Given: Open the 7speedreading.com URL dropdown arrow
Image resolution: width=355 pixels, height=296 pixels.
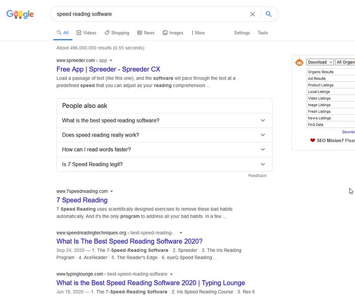Looking at the screenshot, I should point(112,191).
